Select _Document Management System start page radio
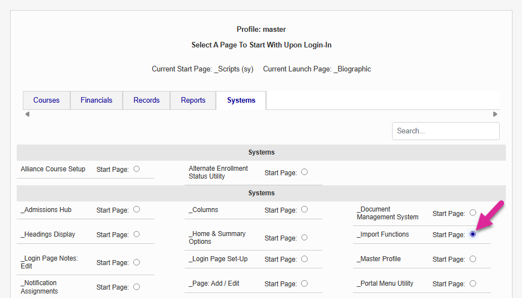 pyautogui.click(x=473, y=213)
